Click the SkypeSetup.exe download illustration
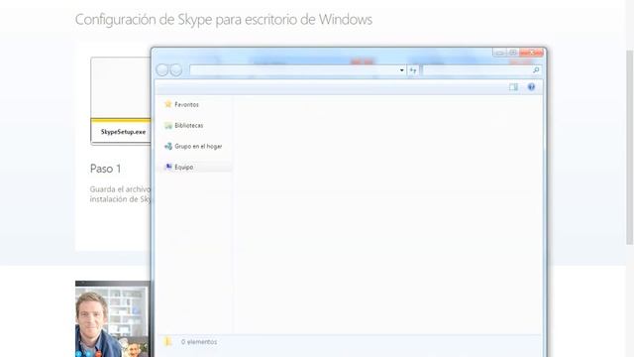 [121, 101]
